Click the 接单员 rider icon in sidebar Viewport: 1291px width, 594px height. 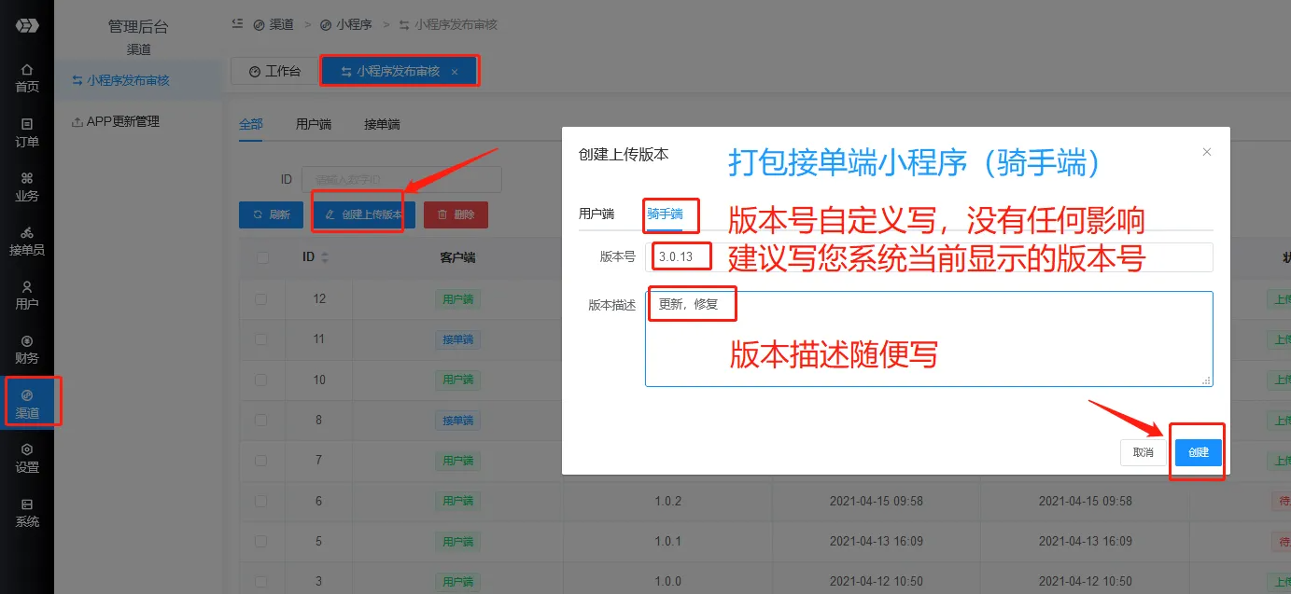pyautogui.click(x=27, y=241)
